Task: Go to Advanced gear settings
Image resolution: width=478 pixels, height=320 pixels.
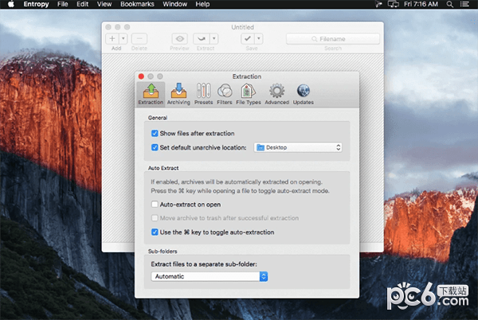Action: [276, 94]
